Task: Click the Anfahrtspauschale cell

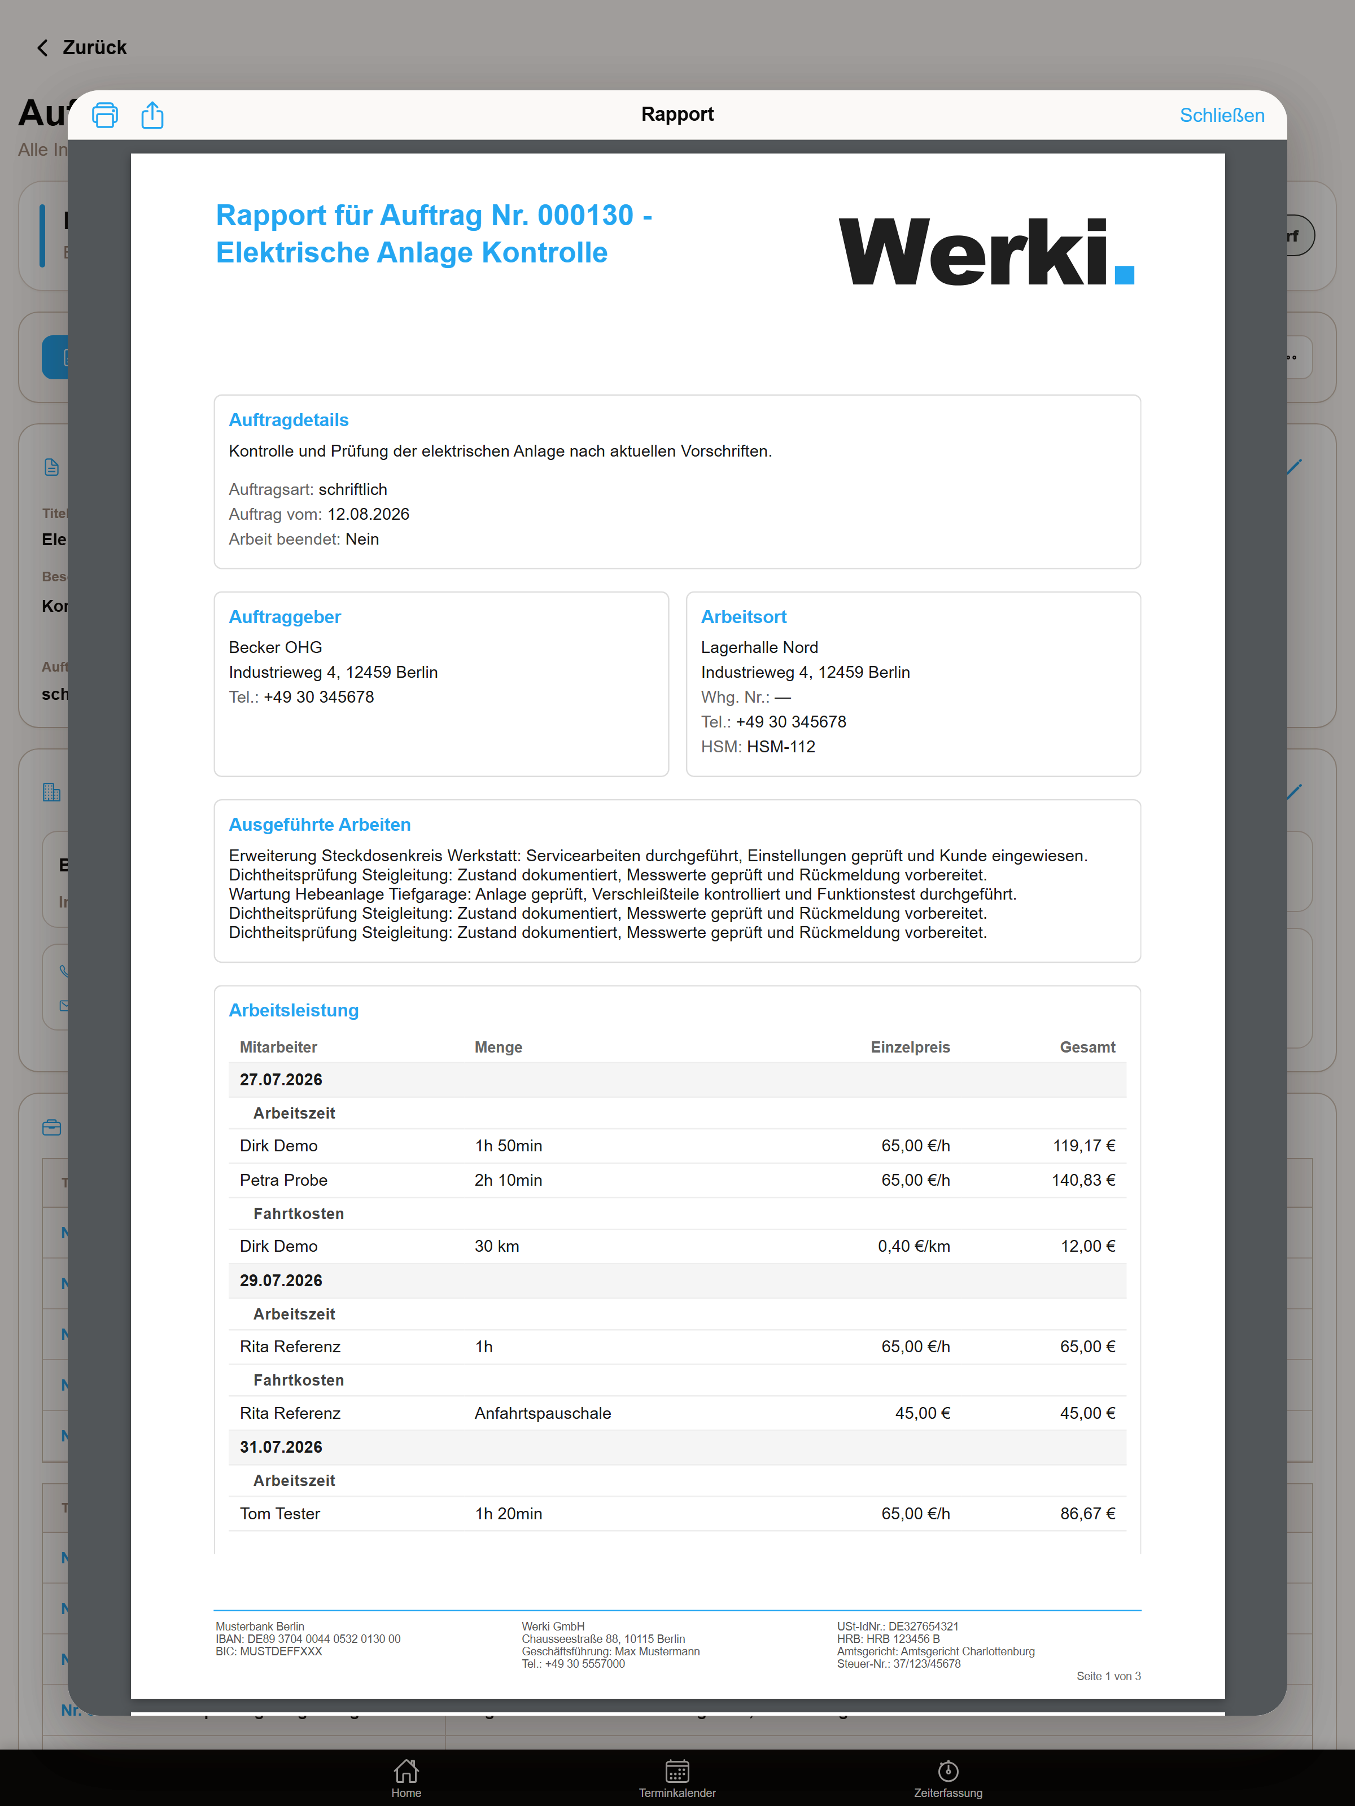Action: click(x=543, y=1413)
